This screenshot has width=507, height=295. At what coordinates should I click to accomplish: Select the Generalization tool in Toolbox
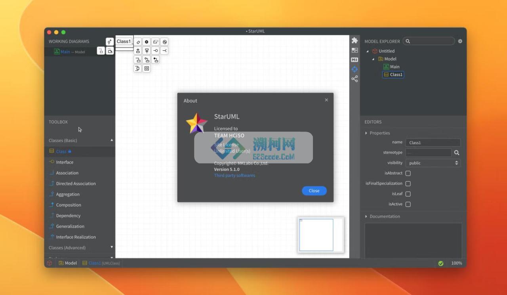pyautogui.click(x=80, y=226)
